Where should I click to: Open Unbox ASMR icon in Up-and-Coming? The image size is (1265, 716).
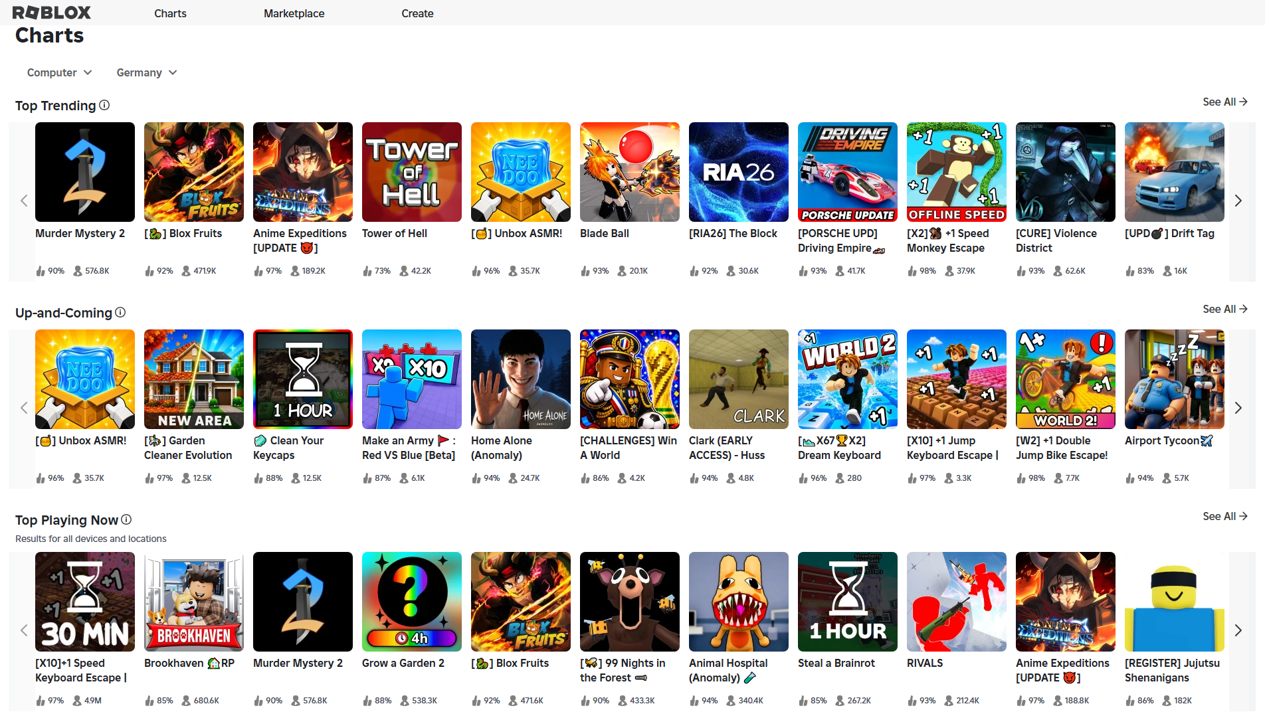coord(85,379)
